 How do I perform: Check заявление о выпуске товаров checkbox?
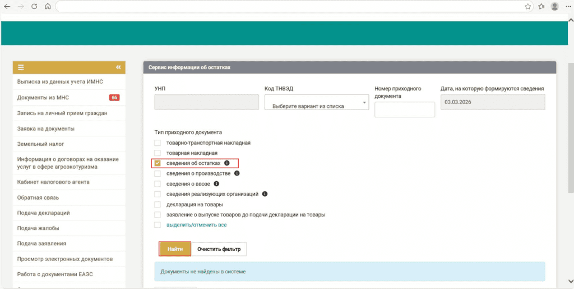click(x=158, y=215)
